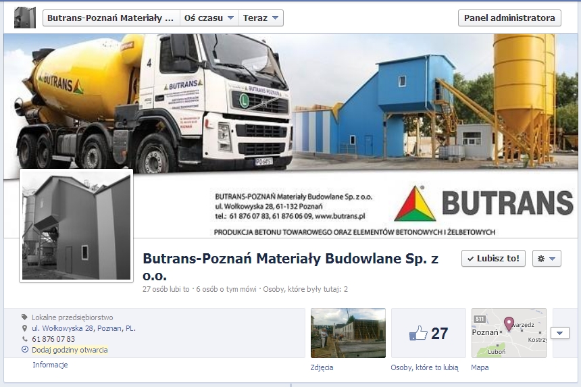Screen dimensions: 581x387
Task: Open the 6 osób o tym mówi link
Action: [x=226, y=289]
